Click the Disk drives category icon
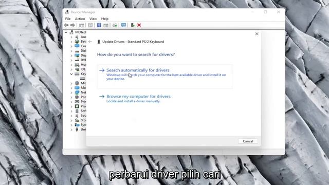 click(x=77, y=51)
